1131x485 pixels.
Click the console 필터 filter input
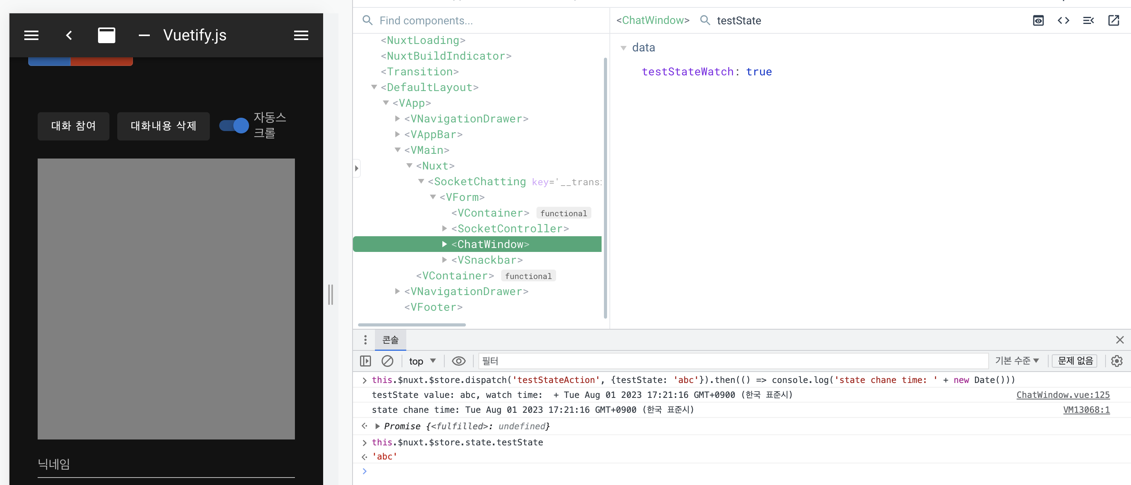[733, 361]
